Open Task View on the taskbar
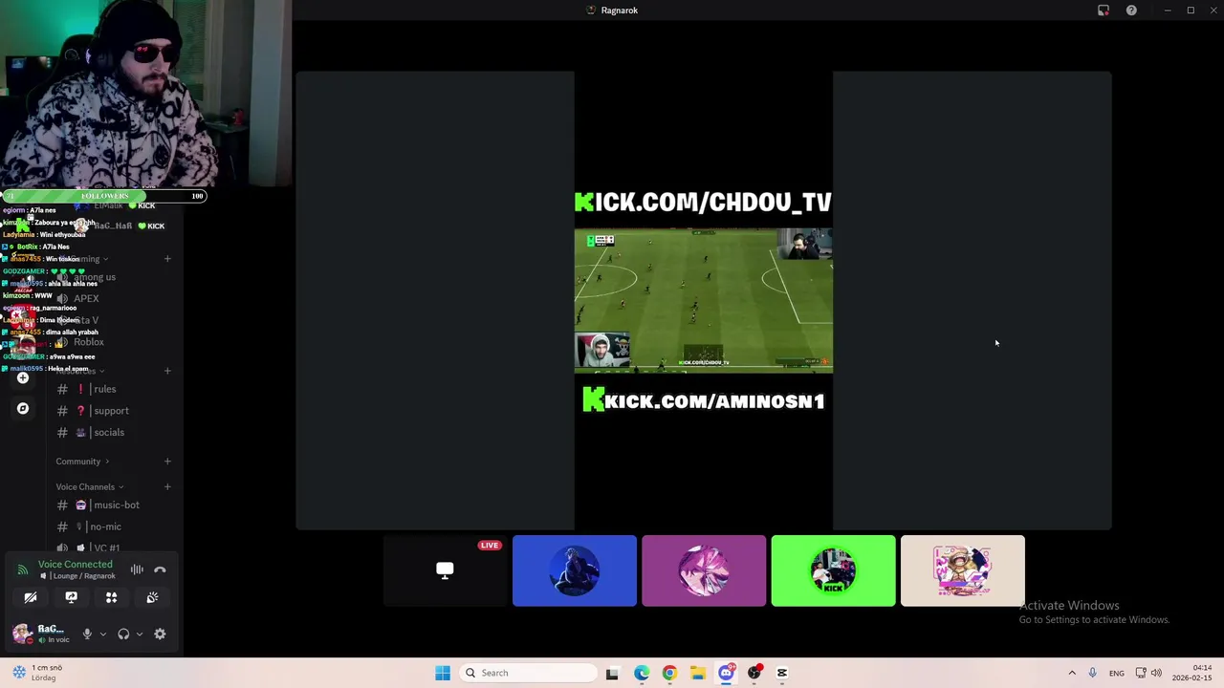The image size is (1224, 688). tap(612, 673)
